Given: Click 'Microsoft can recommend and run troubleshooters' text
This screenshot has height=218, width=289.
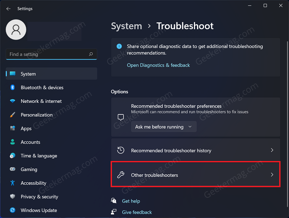Looking at the screenshot, I should point(190,112).
